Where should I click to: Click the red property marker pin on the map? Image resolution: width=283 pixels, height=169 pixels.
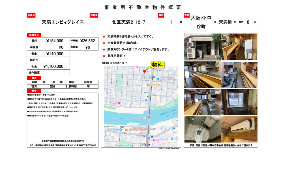[144, 72]
